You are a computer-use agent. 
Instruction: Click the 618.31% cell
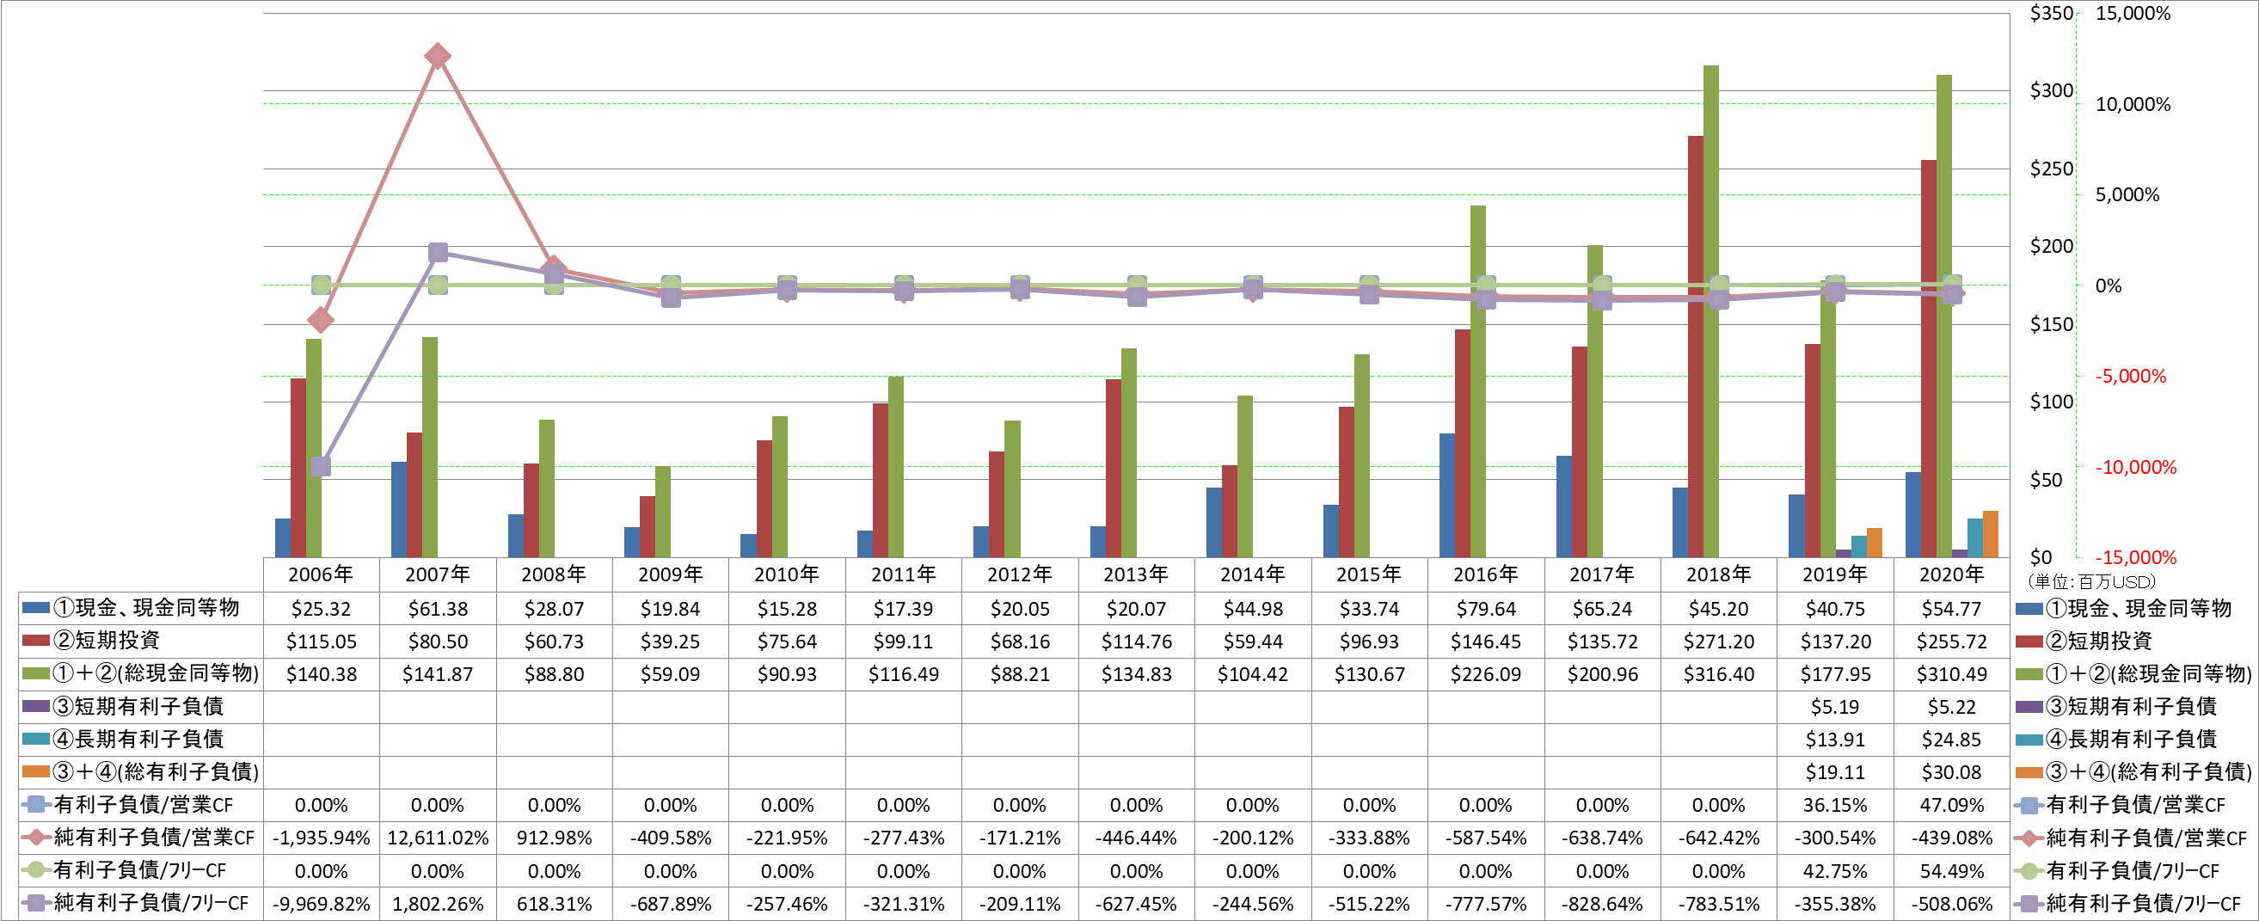click(555, 905)
